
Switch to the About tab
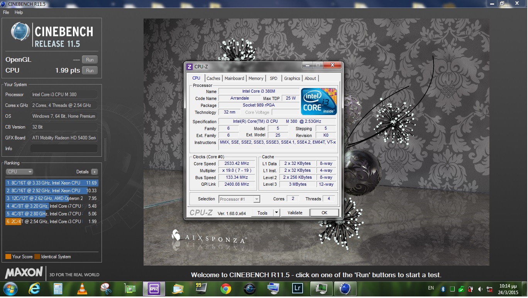click(310, 78)
